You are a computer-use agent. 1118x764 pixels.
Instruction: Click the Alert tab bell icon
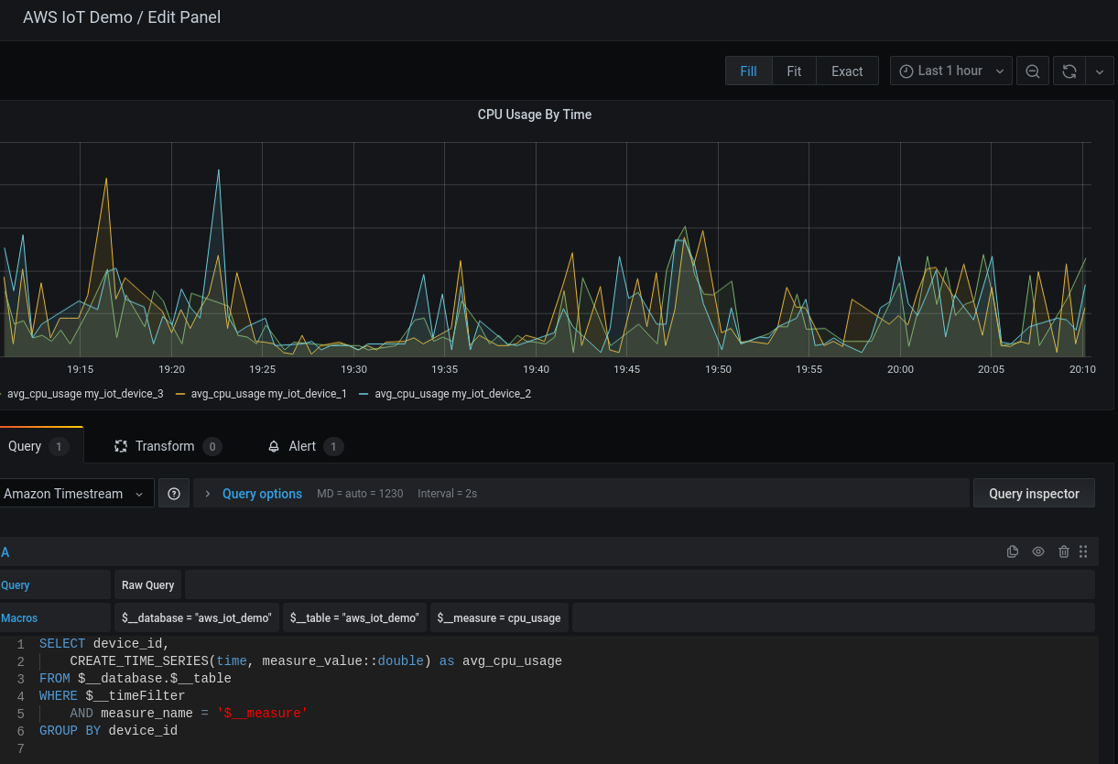pos(273,446)
